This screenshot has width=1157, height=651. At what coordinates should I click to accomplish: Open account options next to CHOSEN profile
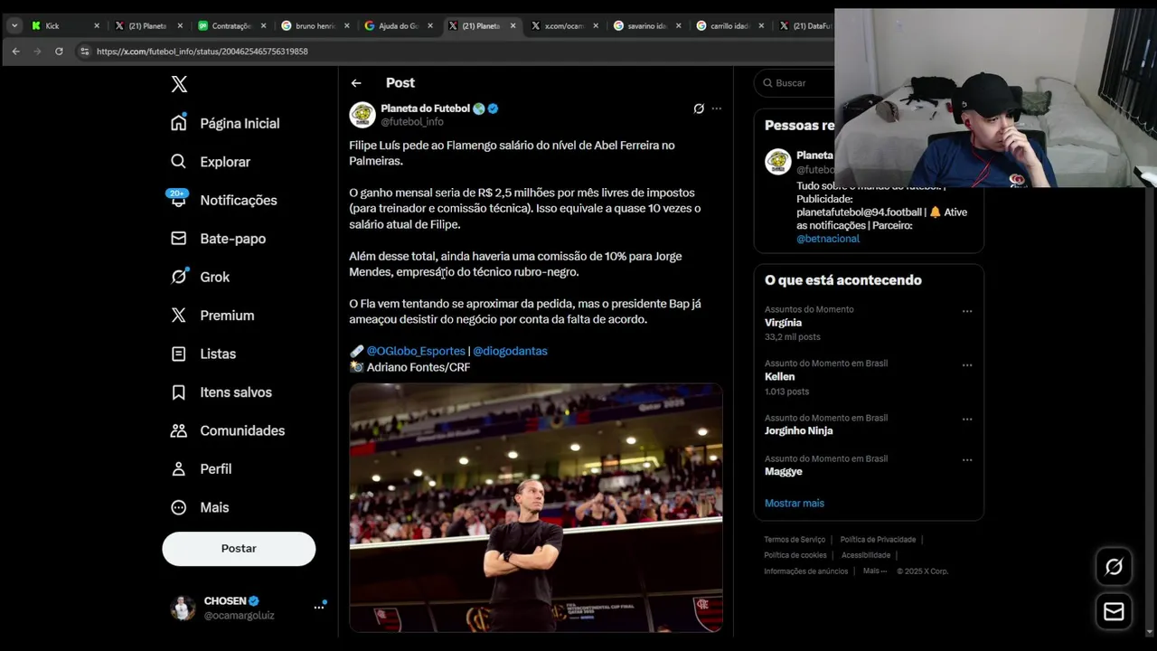click(x=319, y=608)
